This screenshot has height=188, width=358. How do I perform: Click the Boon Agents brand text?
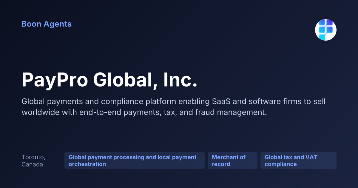pos(47,24)
